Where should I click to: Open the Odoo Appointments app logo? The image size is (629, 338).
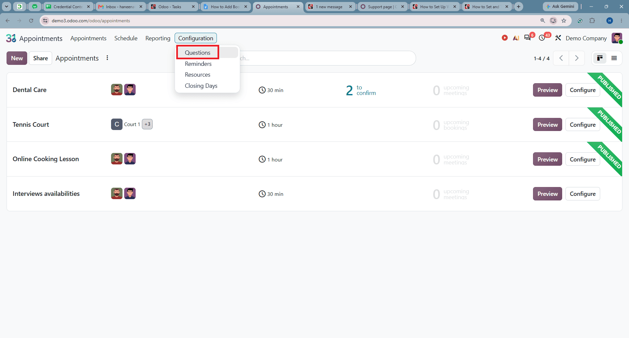(11, 38)
